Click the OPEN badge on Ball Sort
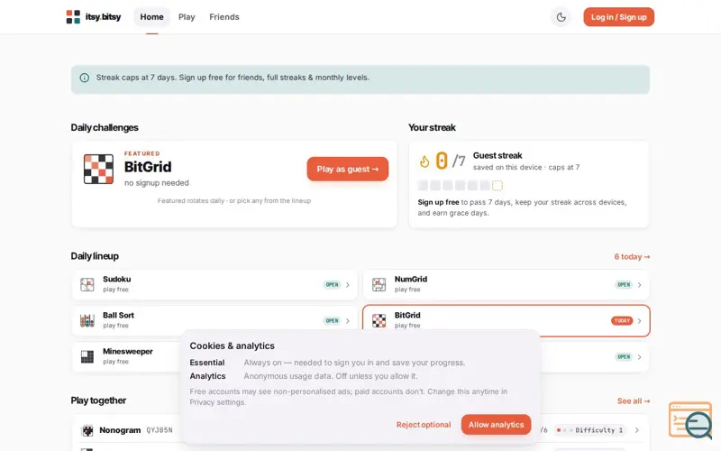 [332, 321]
